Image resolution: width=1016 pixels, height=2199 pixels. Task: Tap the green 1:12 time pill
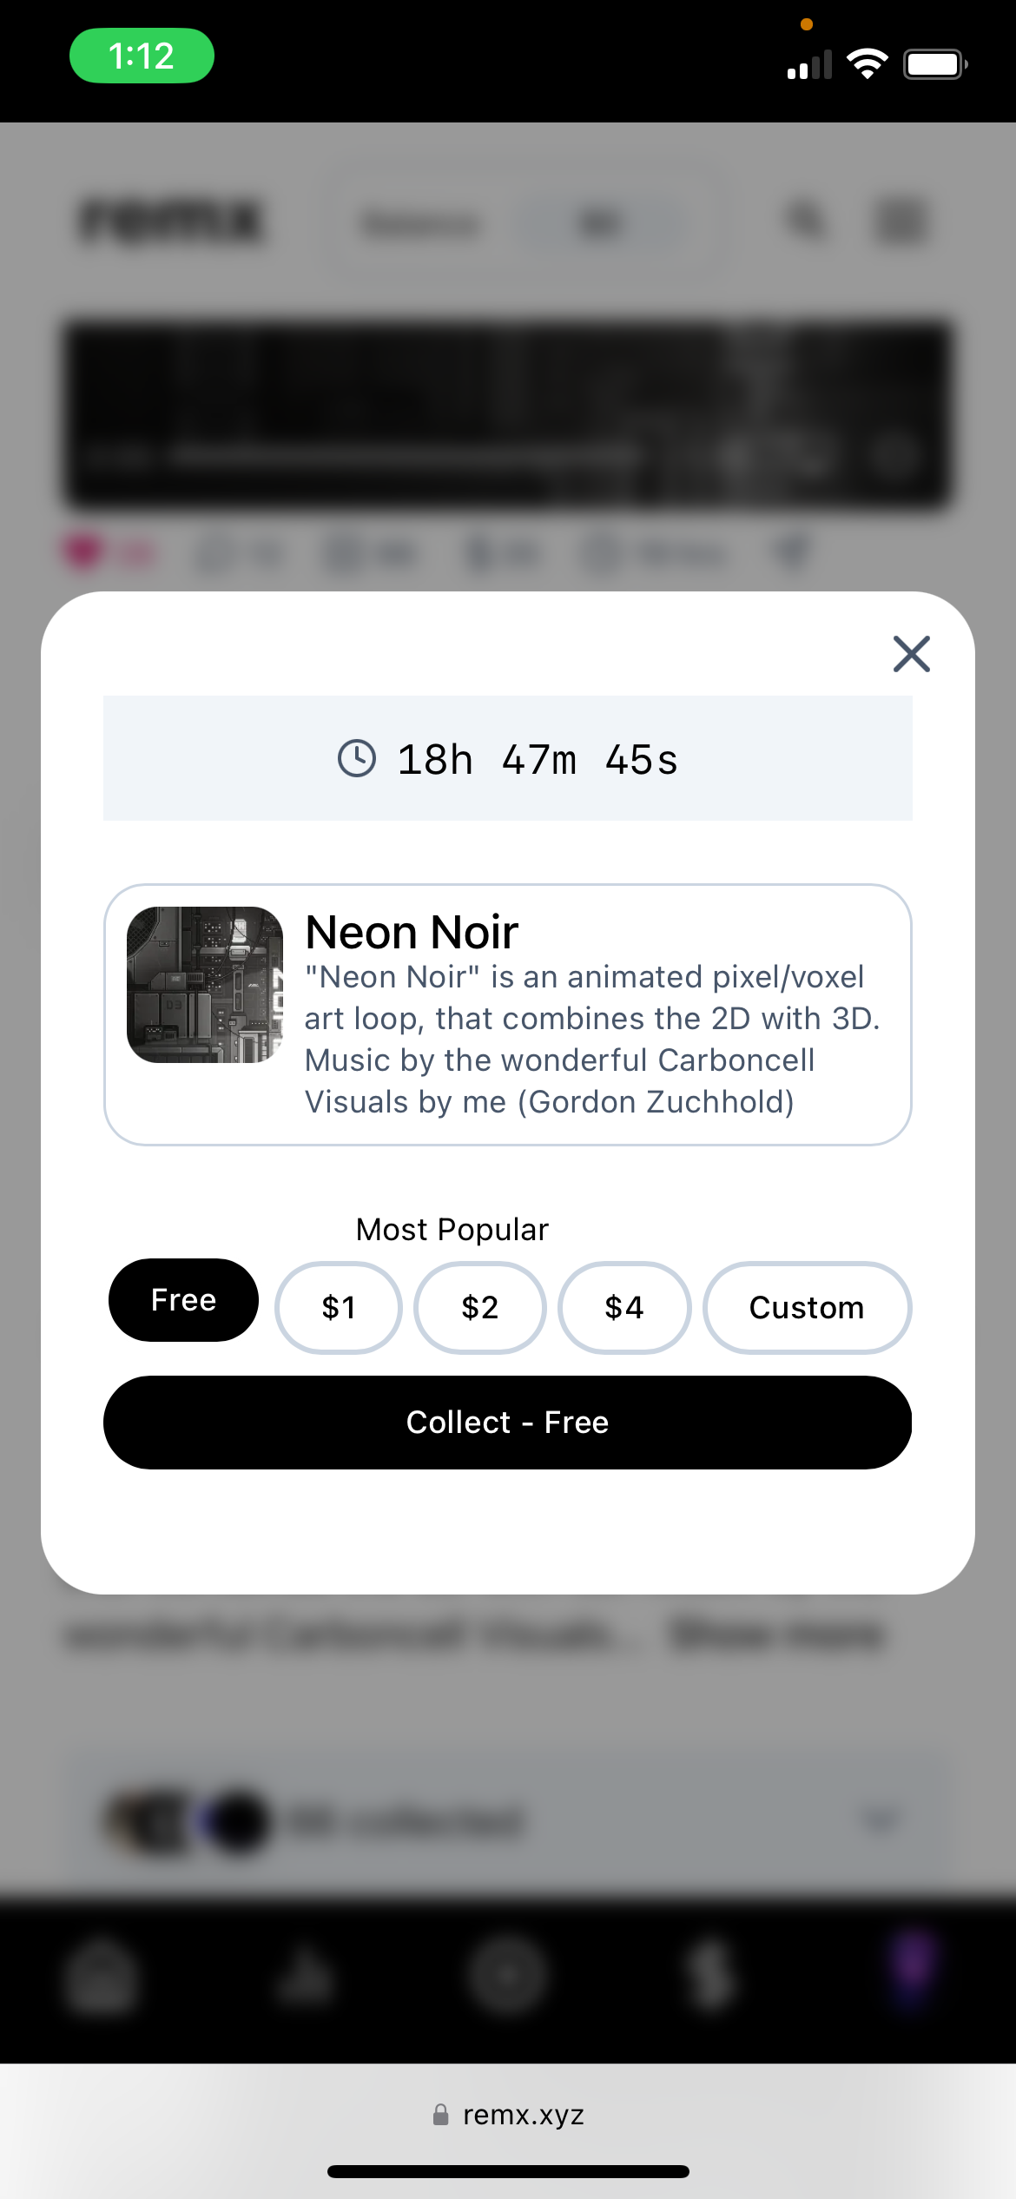click(x=142, y=56)
